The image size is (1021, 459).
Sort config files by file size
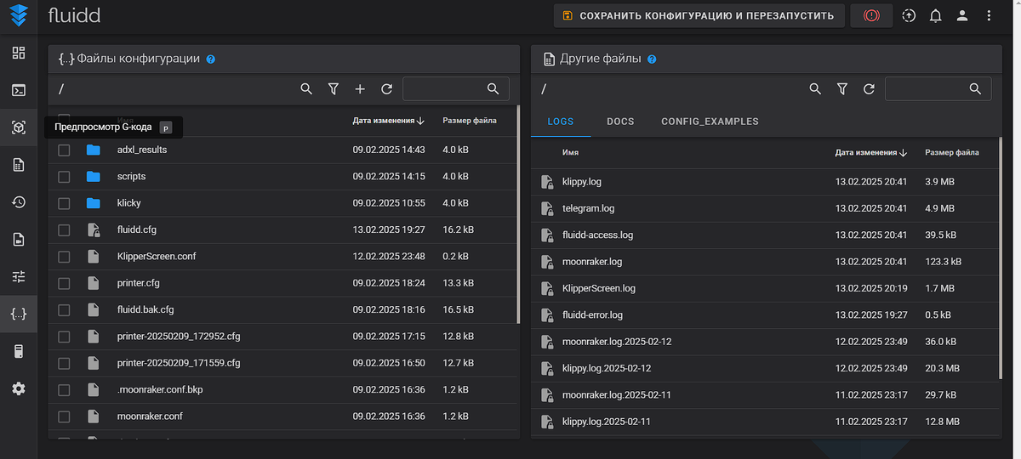(470, 121)
